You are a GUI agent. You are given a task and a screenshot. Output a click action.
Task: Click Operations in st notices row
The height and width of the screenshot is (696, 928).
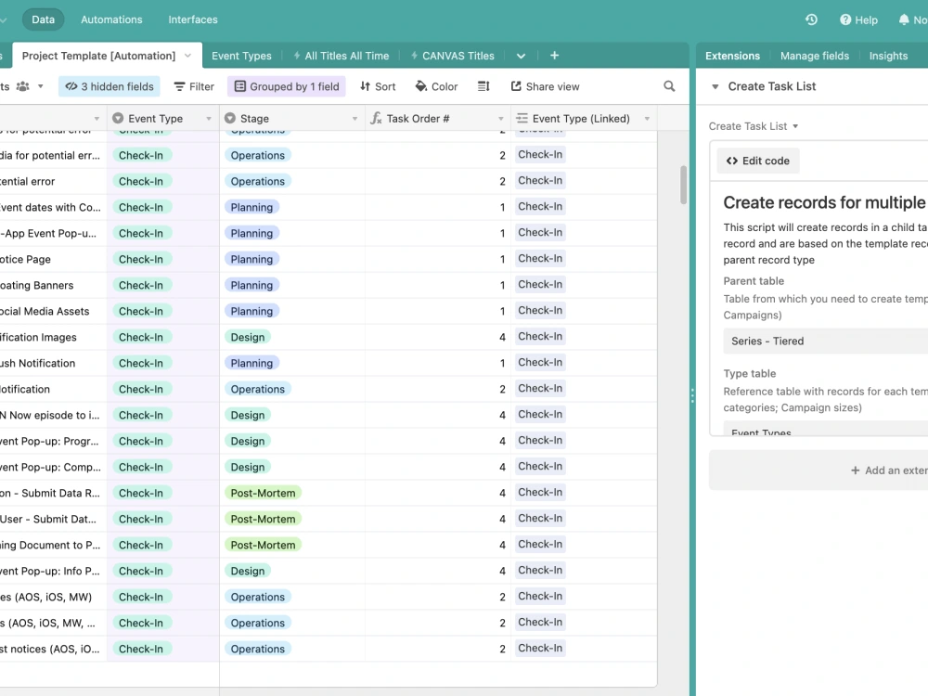tap(257, 650)
